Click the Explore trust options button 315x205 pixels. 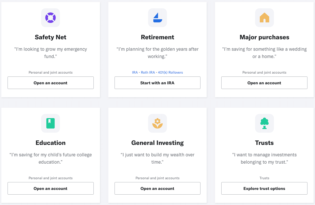[264, 188]
